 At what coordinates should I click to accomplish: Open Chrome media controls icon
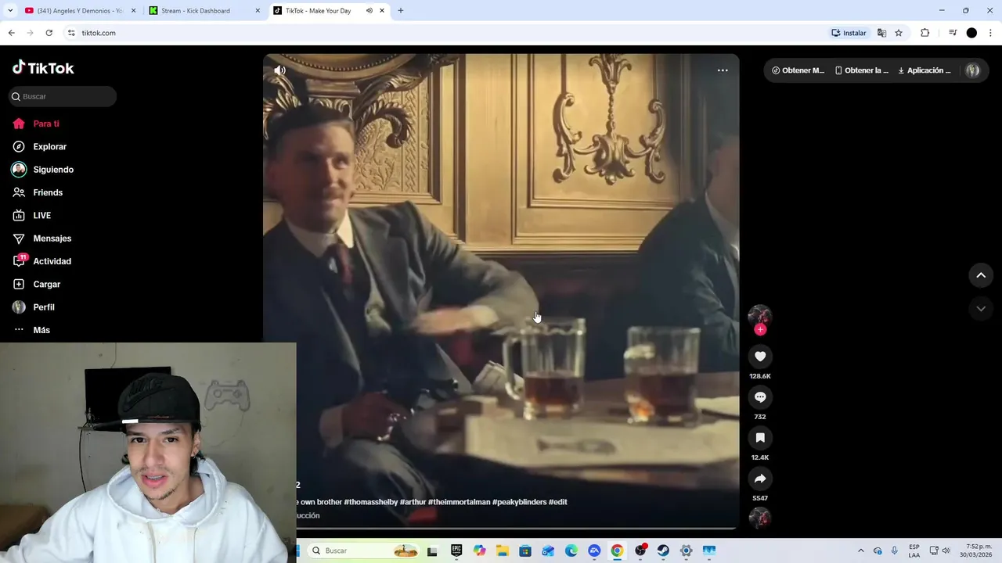[953, 33]
